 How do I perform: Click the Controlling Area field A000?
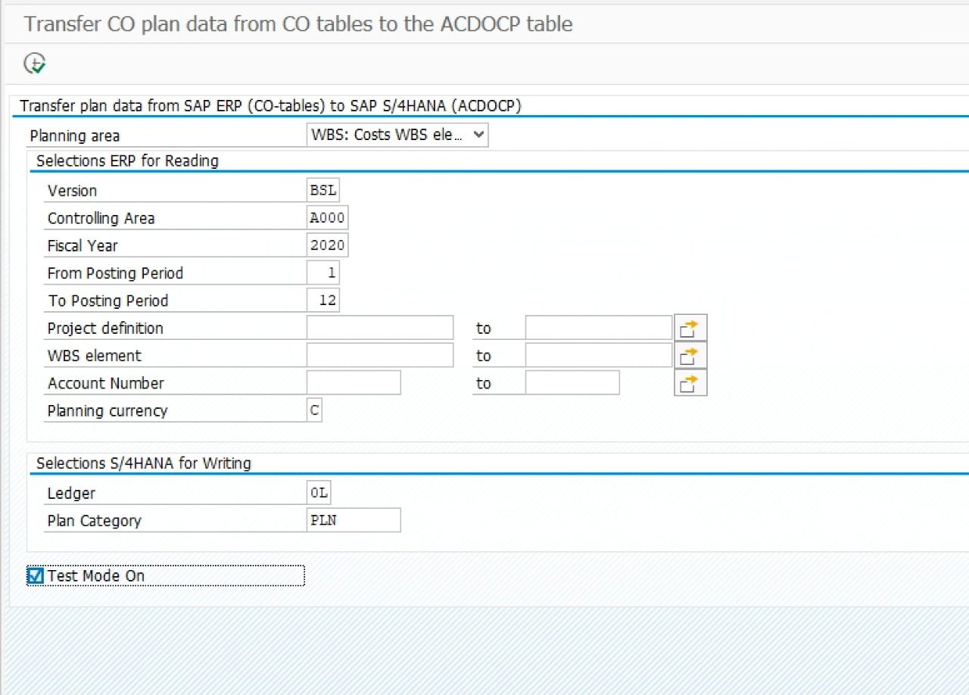(x=328, y=218)
